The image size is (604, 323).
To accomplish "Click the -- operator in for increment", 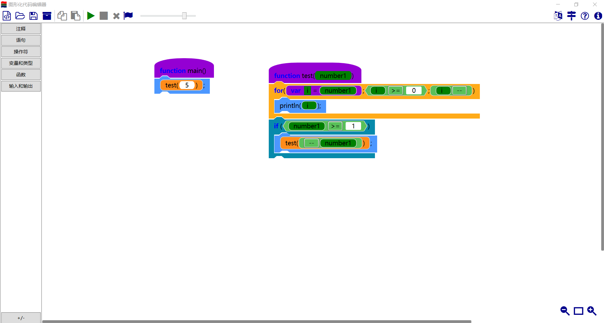I will (459, 91).
